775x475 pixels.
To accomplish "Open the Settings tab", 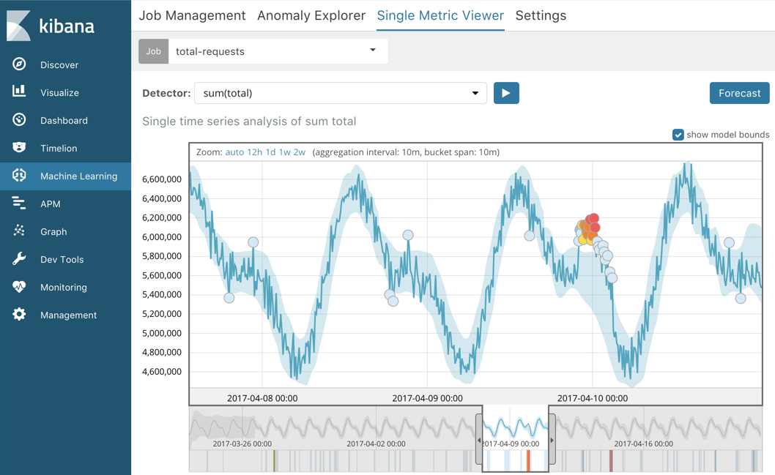I will 541,15.
